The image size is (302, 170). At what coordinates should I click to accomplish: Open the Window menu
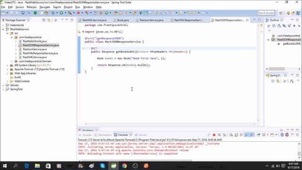pyautogui.click(x=88, y=7)
